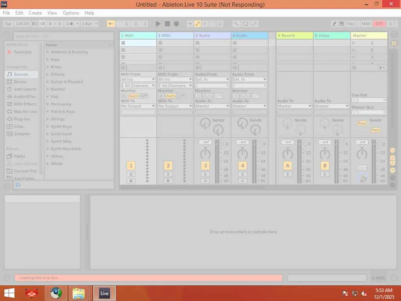Open Current Project in browser places

[x=22, y=171]
